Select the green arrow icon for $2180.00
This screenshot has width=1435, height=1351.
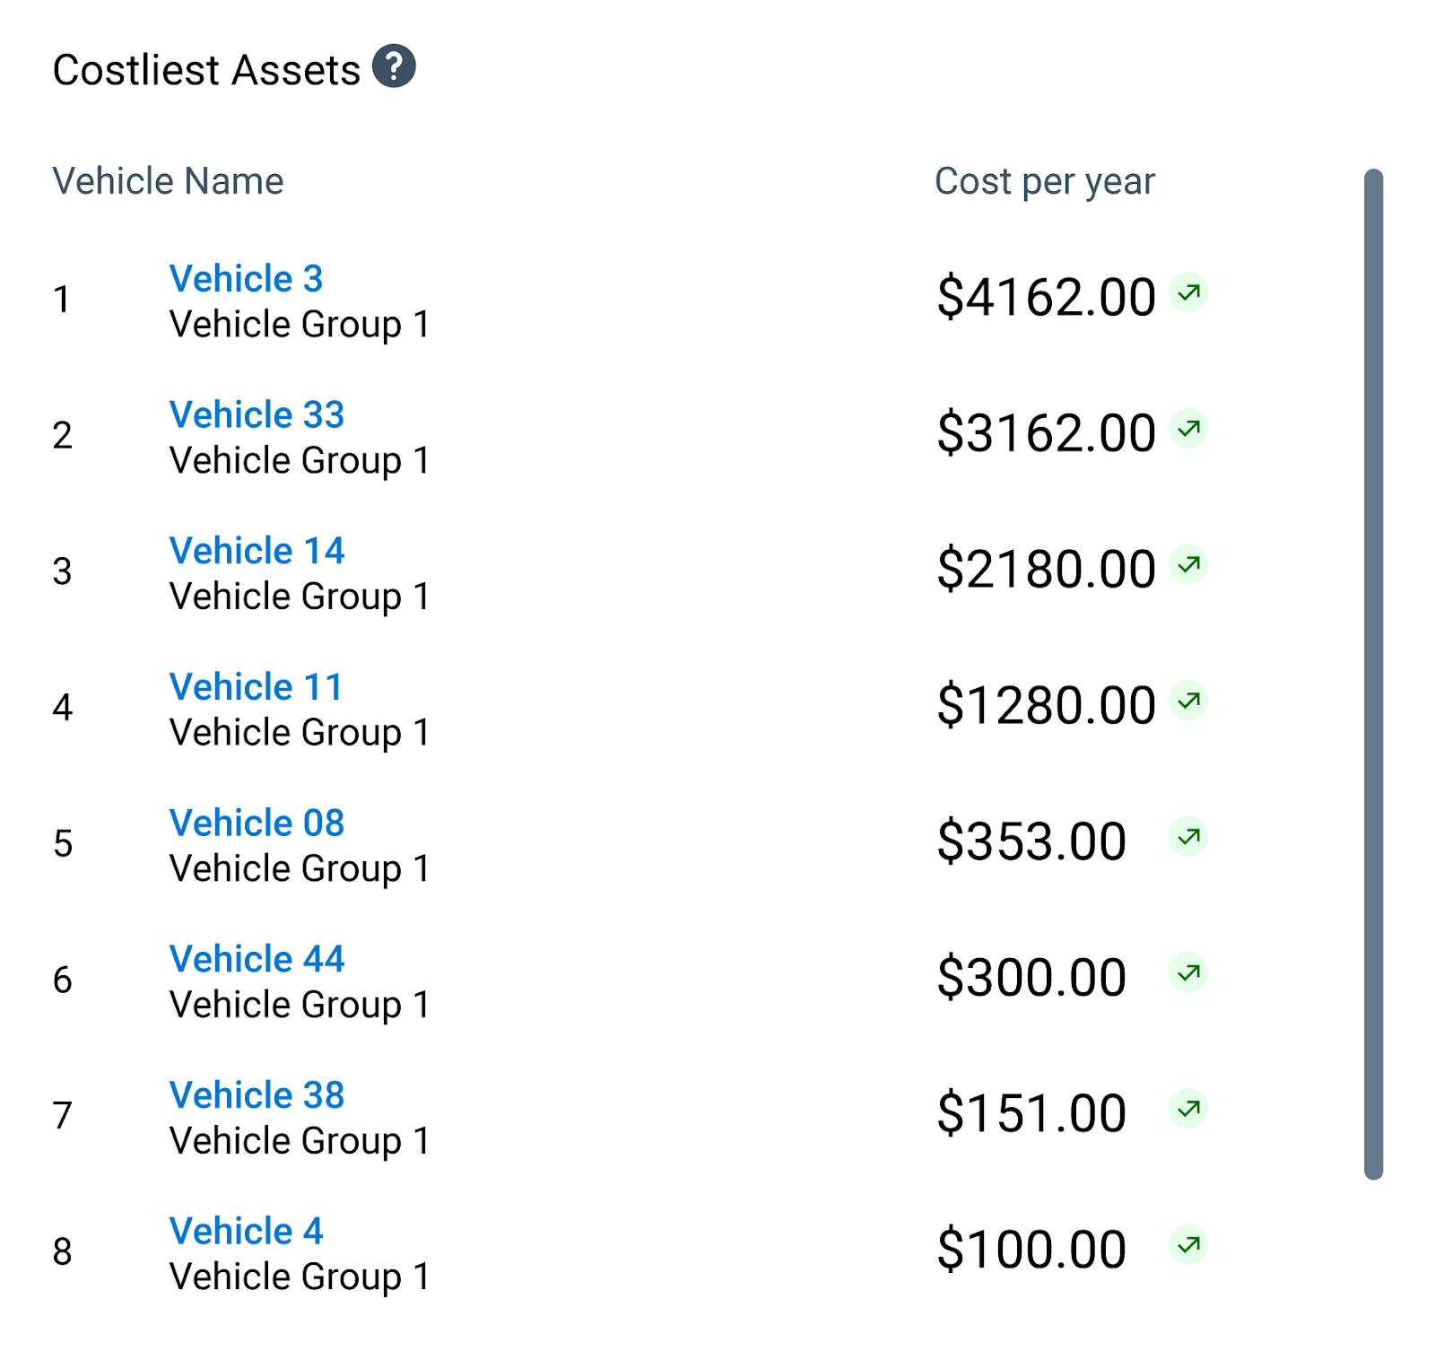point(1188,564)
